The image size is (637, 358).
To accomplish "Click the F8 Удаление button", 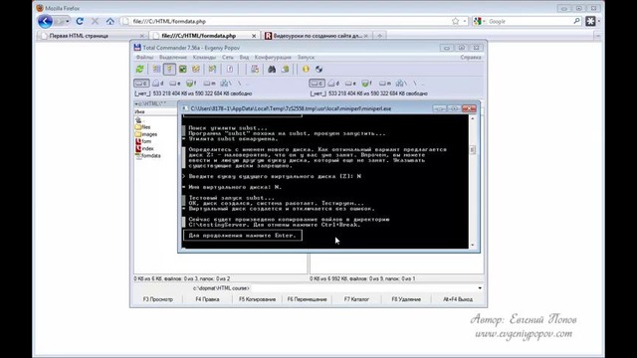I will (x=406, y=299).
